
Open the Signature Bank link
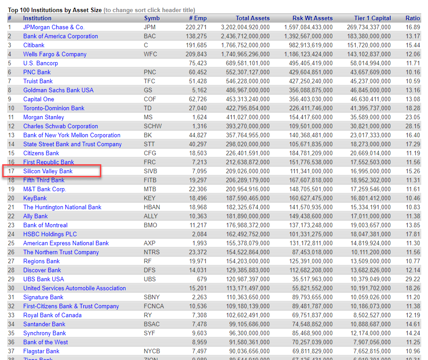pos(43,297)
